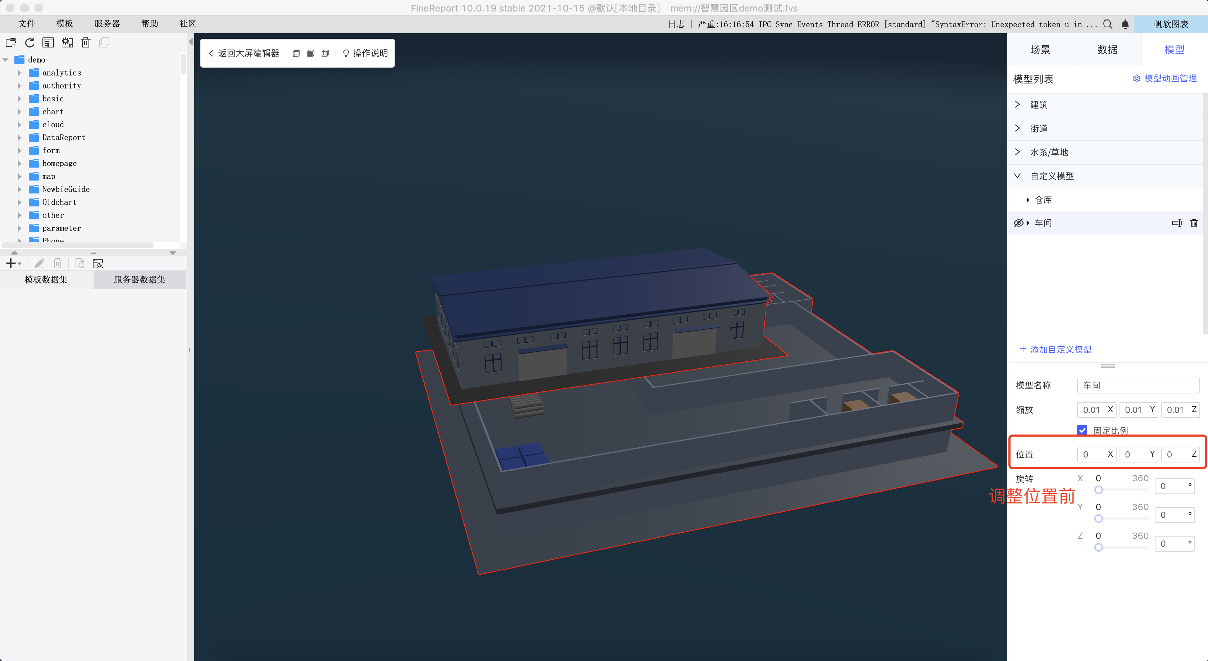Click rename icon on 车间 row
This screenshot has width=1208, height=661.
point(1177,223)
